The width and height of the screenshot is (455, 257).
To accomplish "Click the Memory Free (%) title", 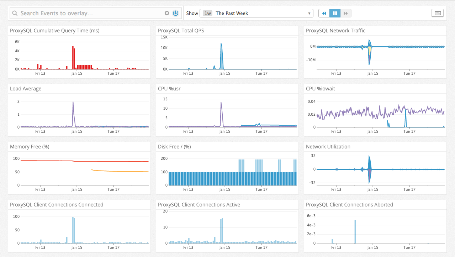I will [30, 147].
